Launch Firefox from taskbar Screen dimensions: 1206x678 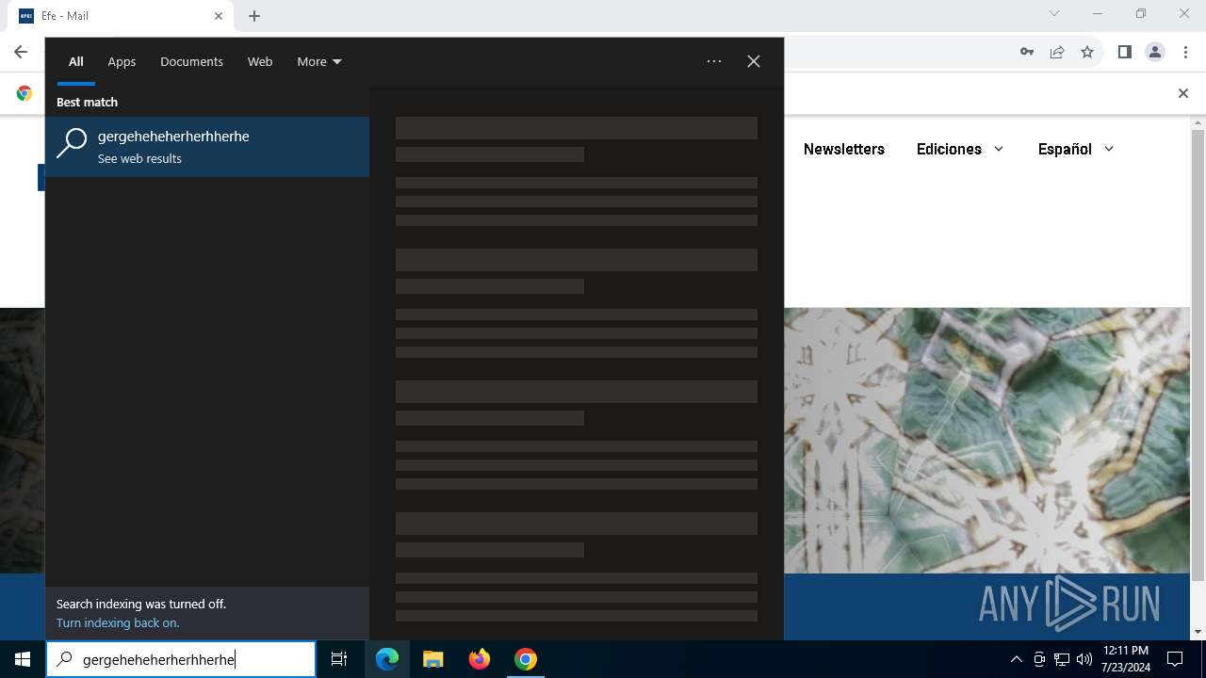pos(480,659)
